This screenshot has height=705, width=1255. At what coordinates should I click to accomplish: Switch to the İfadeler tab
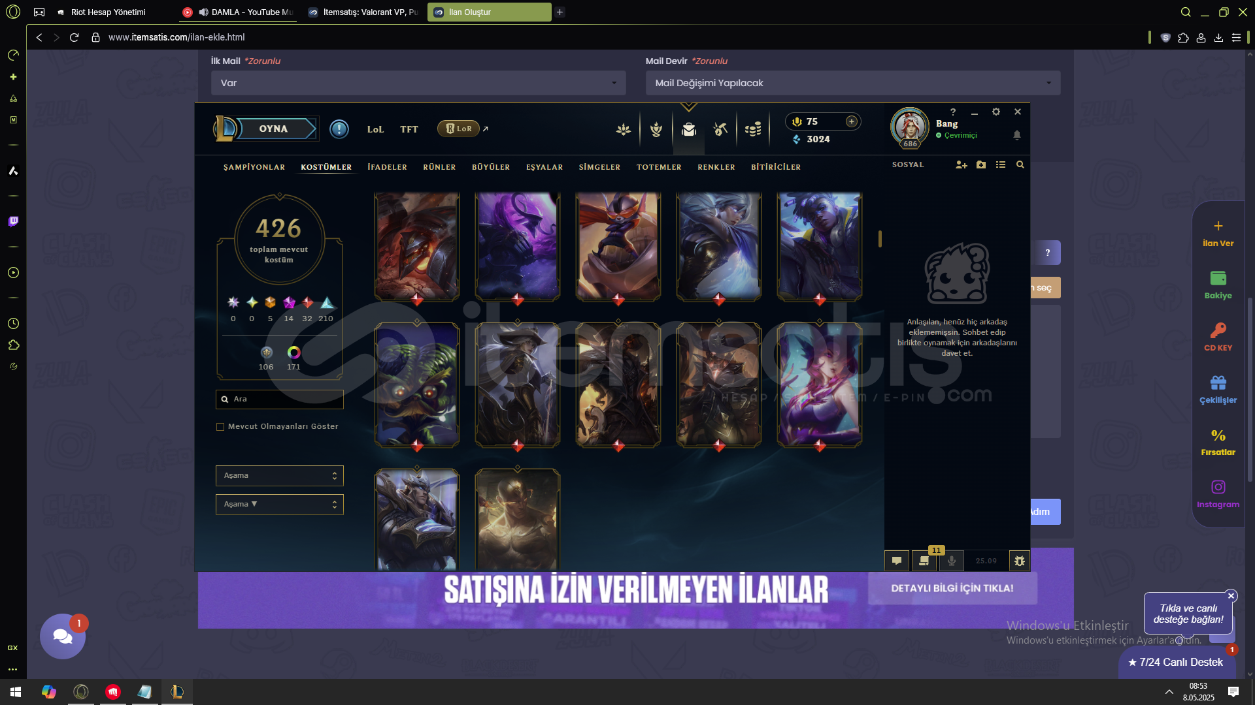click(387, 167)
